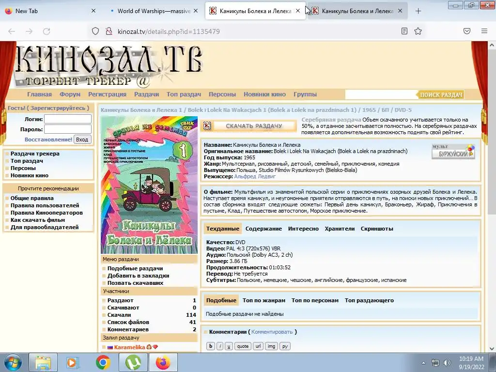Image resolution: width=496 pixels, height=372 pixels.
Task: Click the Буржуйский мульт badge
Action: pos(453,152)
